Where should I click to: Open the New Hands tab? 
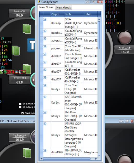point(63,8)
